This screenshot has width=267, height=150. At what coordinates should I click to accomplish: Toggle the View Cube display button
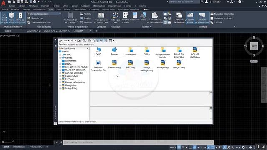tap(11, 18)
